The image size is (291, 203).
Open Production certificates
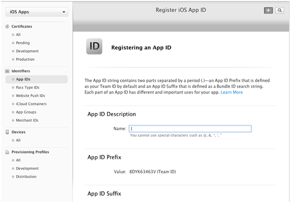pos(25,59)
